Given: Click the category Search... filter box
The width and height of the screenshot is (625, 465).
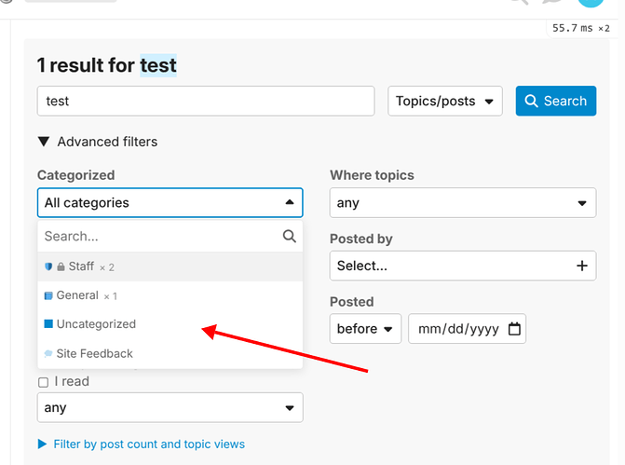Looking at the screenshot, I should (x=170, y=236).
